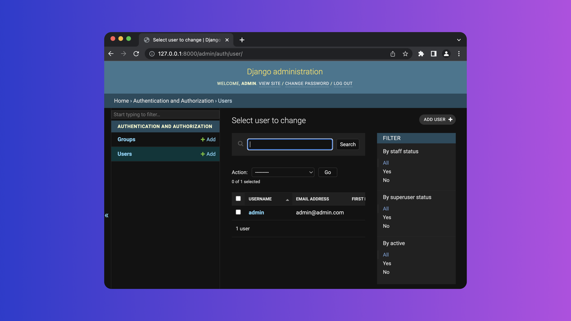571x321 pixels.
Task: Open the Chrome profile avatar
Action: (x=446, y=54)
